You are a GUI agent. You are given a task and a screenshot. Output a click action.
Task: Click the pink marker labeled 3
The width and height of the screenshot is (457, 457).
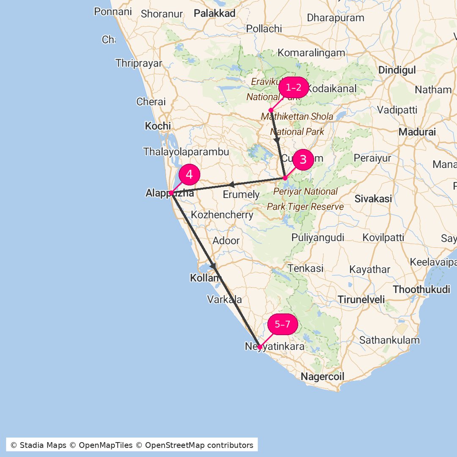click(303, 160)
